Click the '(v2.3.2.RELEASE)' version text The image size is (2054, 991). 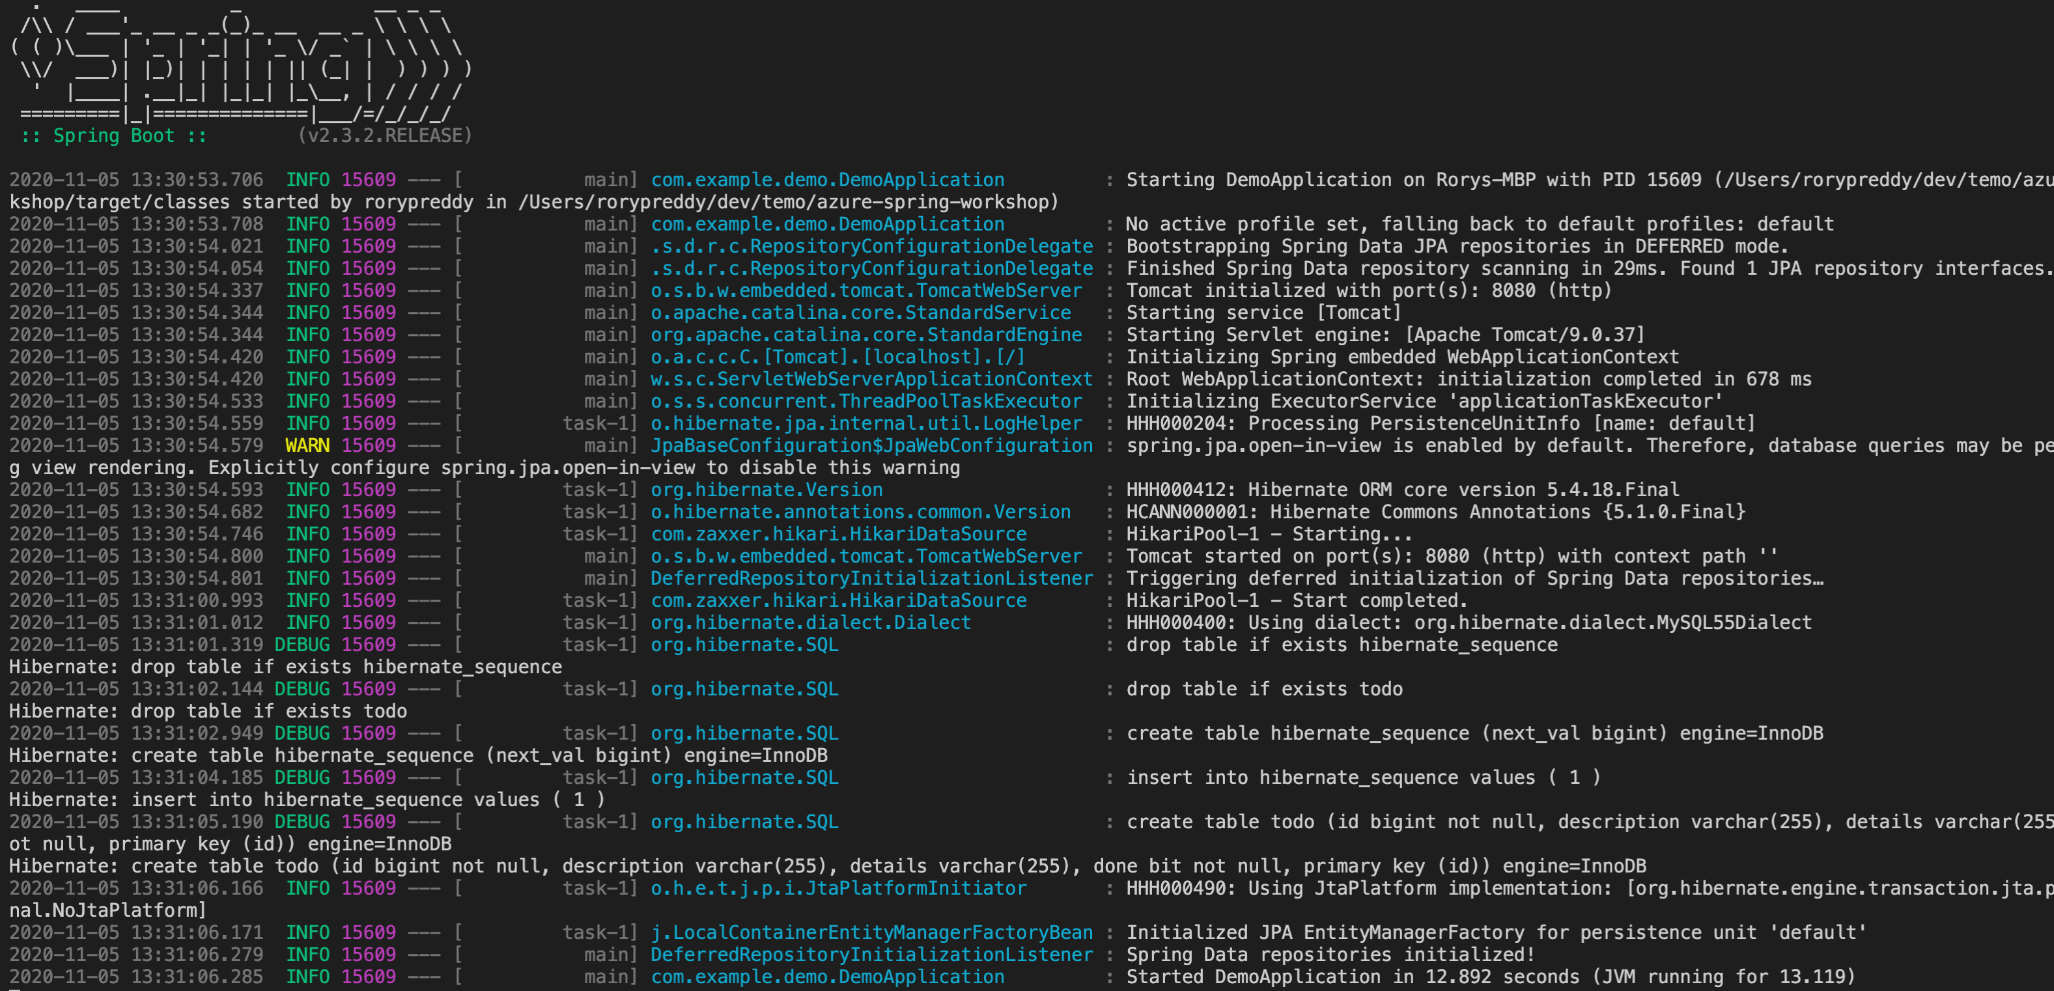[385, 135]
